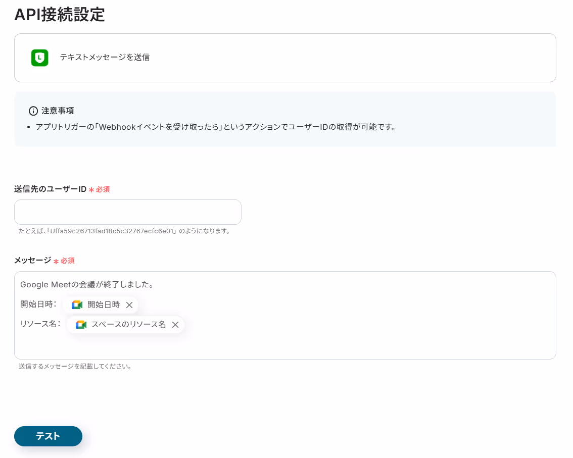This screenshot has height=458, width=573.
Task: Click Google Meet icon in 開始日時 chip
Action: pos(77,305)
